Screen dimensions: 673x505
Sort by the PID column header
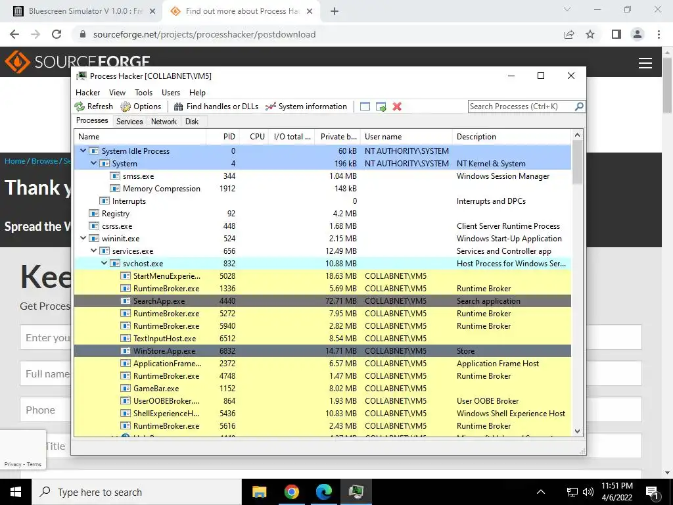tap(223, 137)
